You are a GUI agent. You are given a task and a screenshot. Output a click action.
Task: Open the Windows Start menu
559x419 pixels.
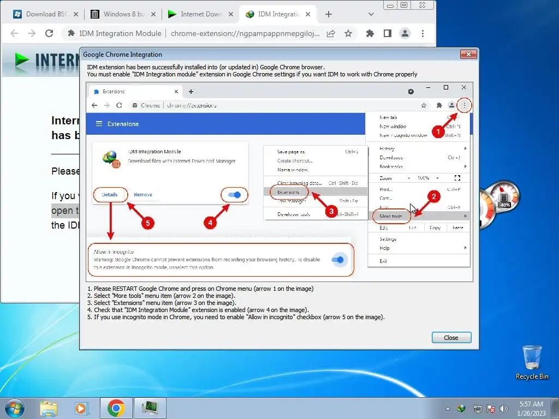[x=14, y=408]
